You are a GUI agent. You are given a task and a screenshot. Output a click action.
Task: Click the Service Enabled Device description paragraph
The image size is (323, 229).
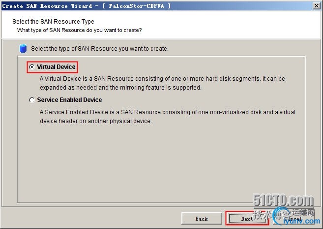[168, 116]
